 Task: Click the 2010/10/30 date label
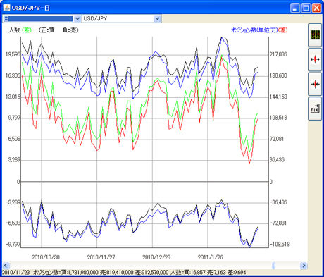46,257
